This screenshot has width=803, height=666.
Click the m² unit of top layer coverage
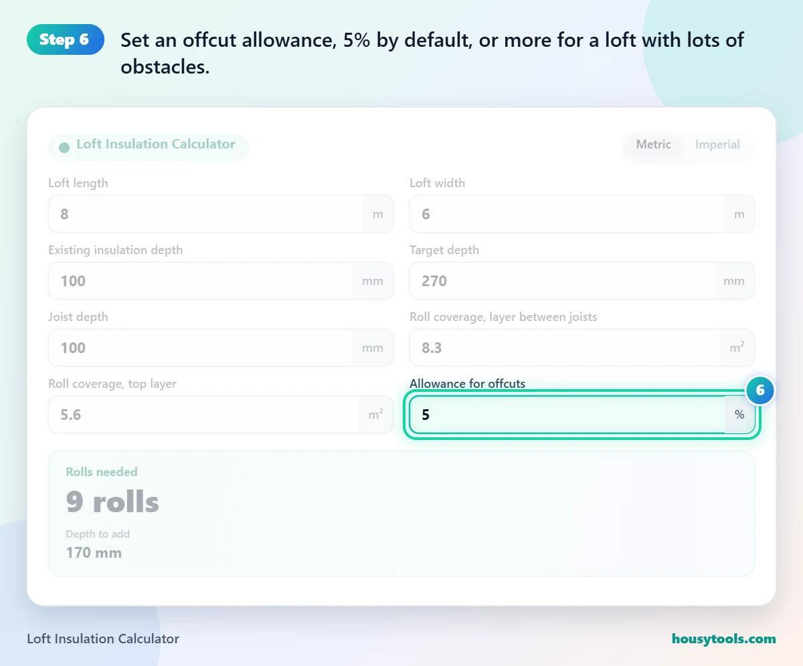pos(376,415)
